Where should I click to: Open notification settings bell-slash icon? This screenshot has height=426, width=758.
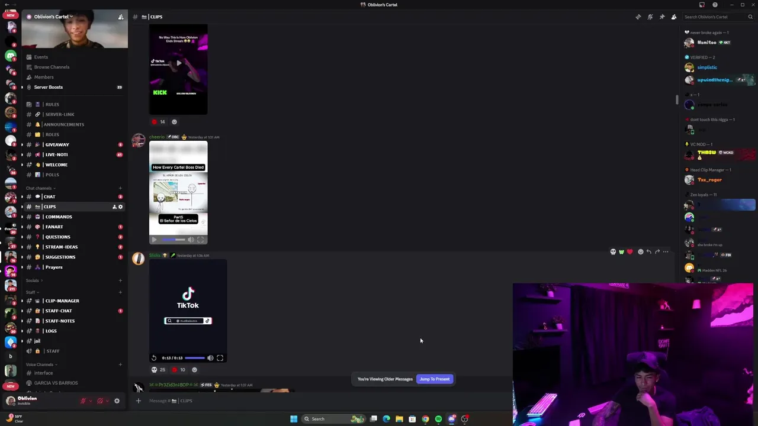[x=650, y=17]
